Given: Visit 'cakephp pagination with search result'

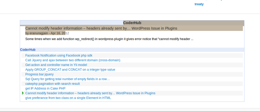Looking at the screenshot, I should tap(52, 84).
